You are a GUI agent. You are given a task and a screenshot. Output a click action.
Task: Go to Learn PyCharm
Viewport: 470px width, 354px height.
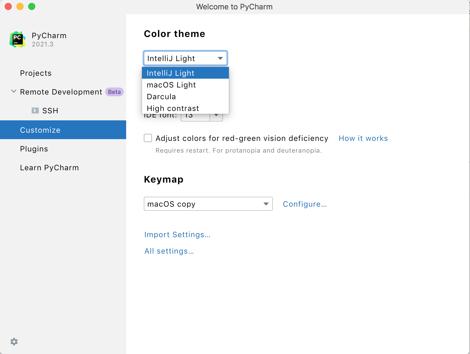[49, 167]
